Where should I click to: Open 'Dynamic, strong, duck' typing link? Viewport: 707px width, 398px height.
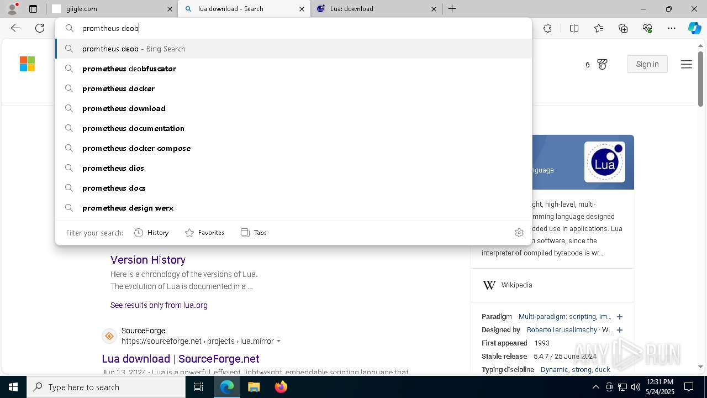click(576, 370)
